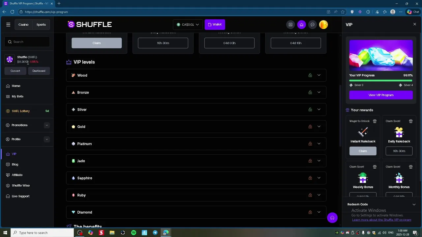This screenshot has height=237, width=422.
Task: Open the hamburger menu in the sidebar header
Action: [x=8, y=25]
